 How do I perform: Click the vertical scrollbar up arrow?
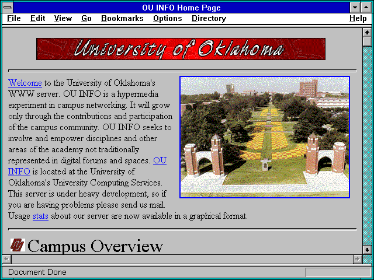(x=367, y=32)
